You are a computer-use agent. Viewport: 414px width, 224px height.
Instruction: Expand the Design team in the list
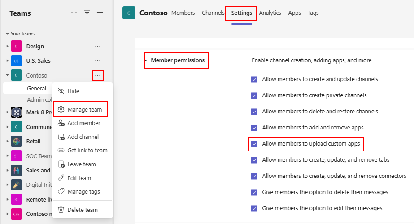7,46
